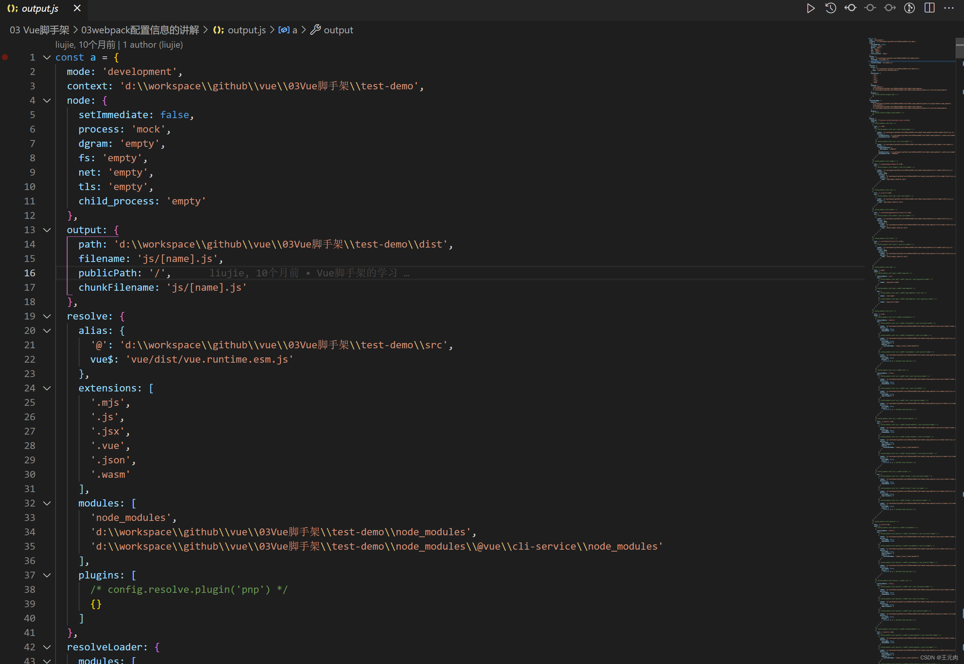964x664 pixels.
Task: Click the context path string on line 3
Action: tap(269, 86)
